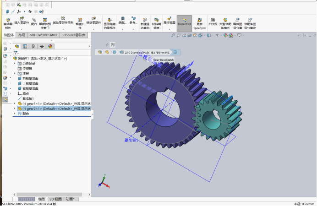The width and height of the screenshot is (317, 206).
Task: Expand the gear1<1> tree node
Action: tap(15, 103)
